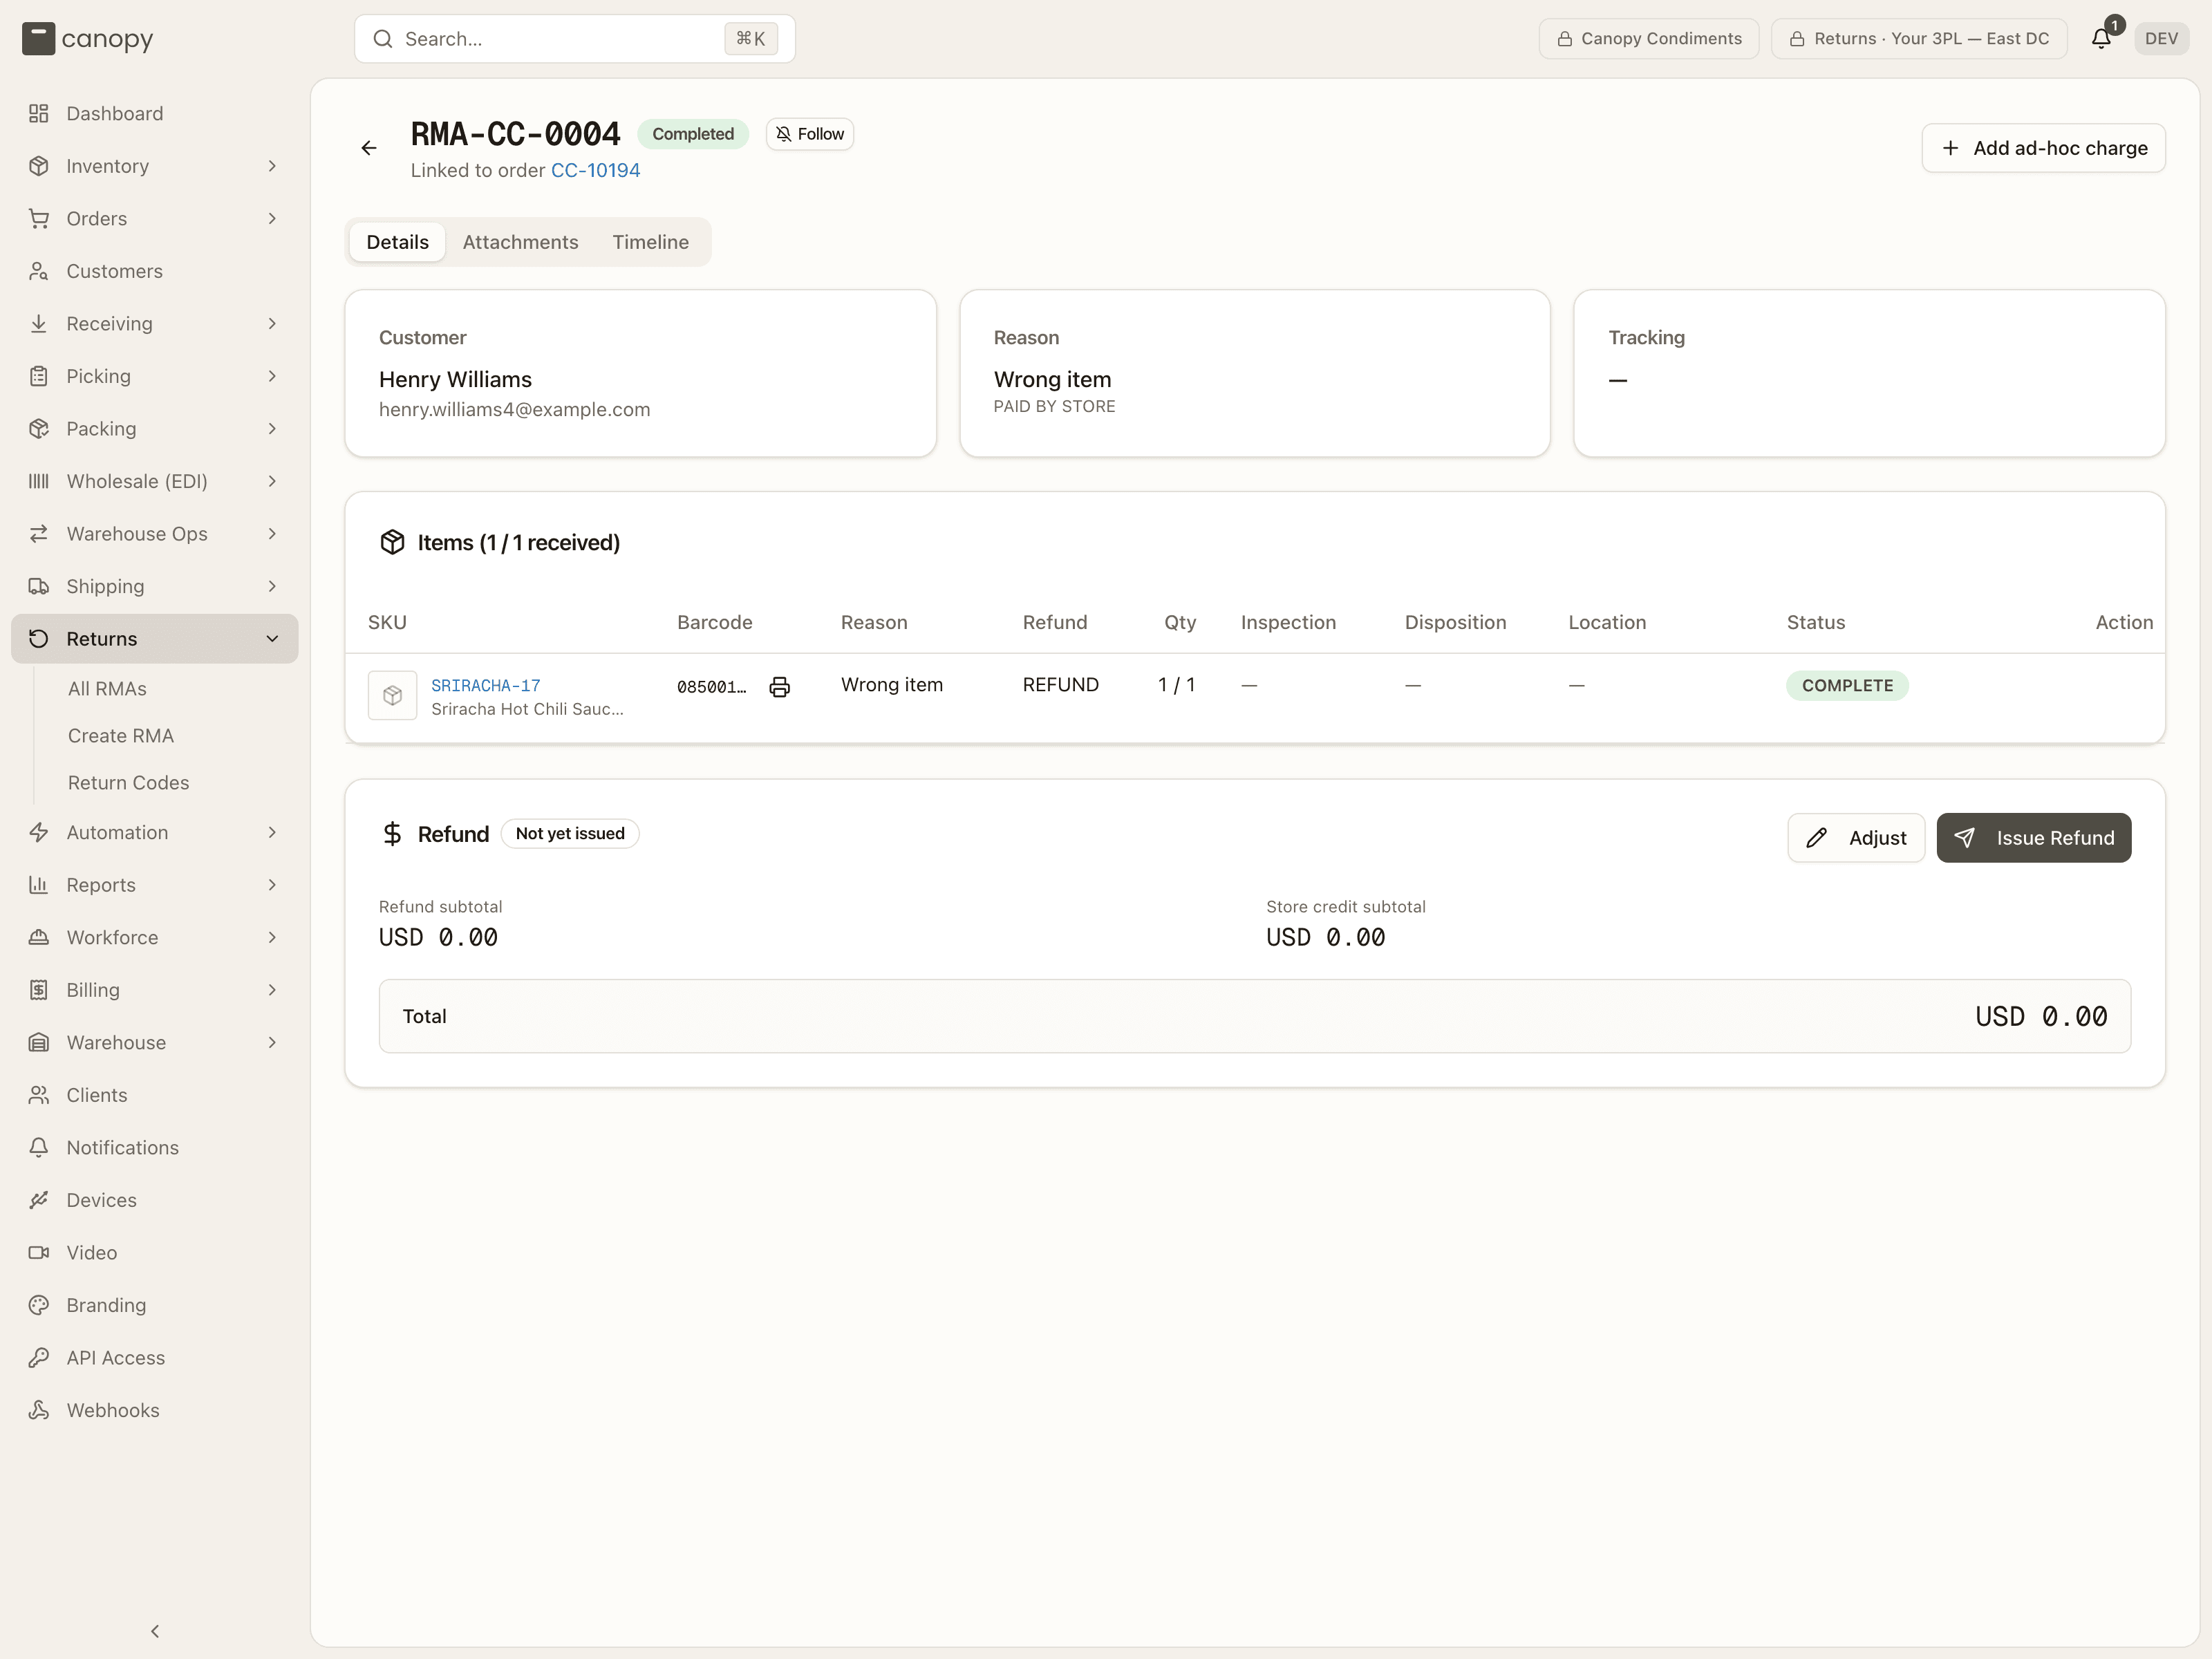Expand the Receiving sidebar section

155,323
